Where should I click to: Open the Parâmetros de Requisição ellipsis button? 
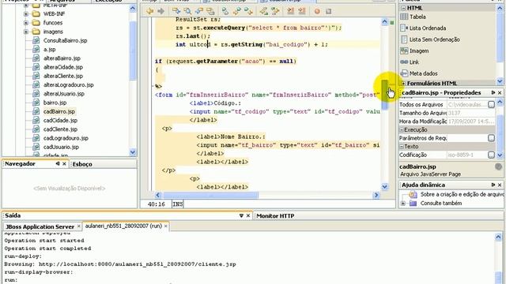(491, 138)
